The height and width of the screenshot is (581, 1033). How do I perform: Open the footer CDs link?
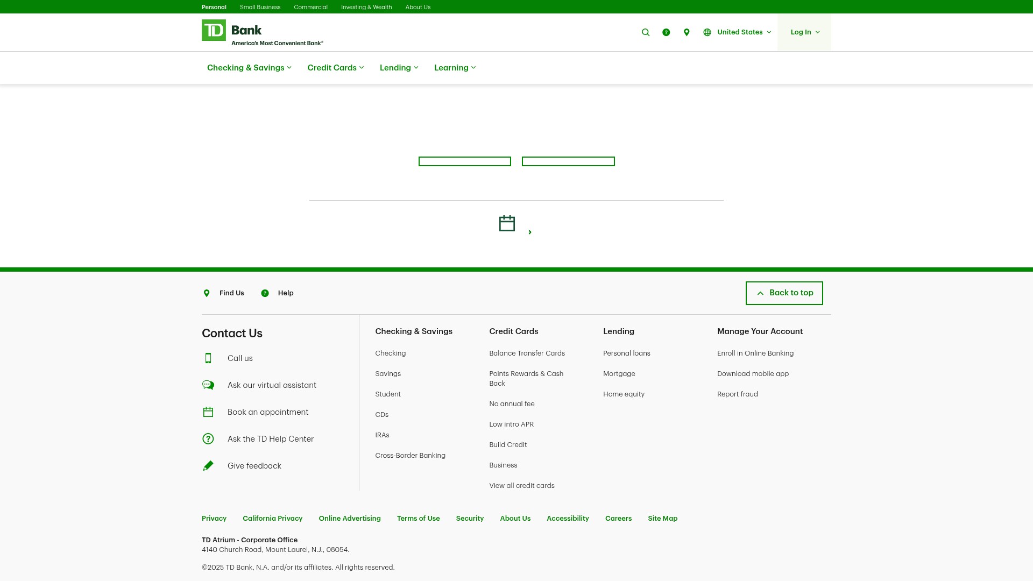click(x=382, y=415)
